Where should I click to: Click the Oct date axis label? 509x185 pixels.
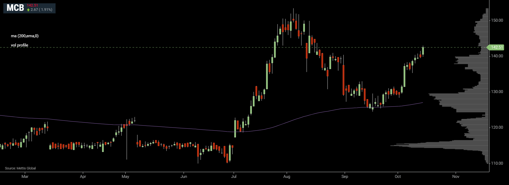(398, 177)
